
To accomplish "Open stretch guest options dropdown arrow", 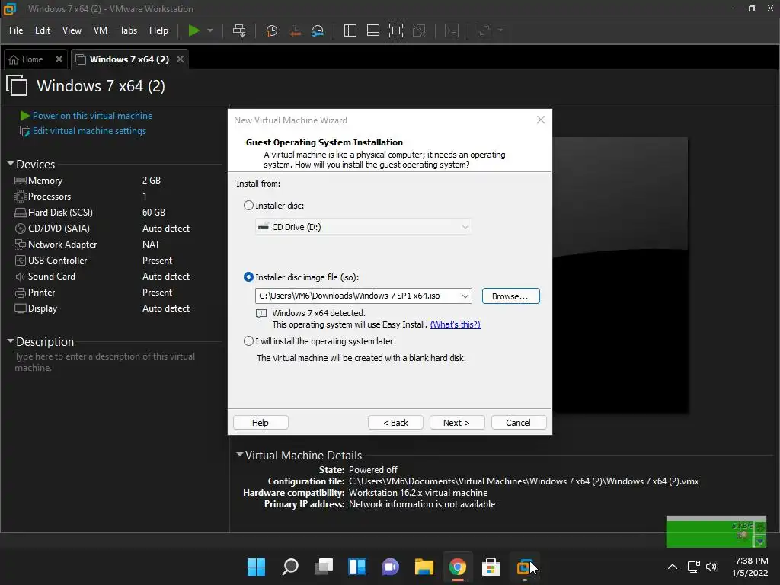I will [500, 30].
